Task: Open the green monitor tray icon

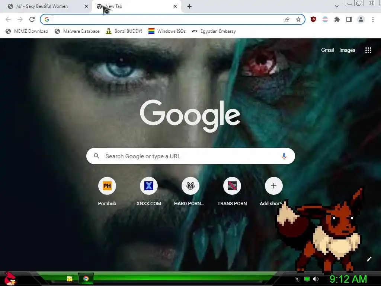Action: [307, 279]
